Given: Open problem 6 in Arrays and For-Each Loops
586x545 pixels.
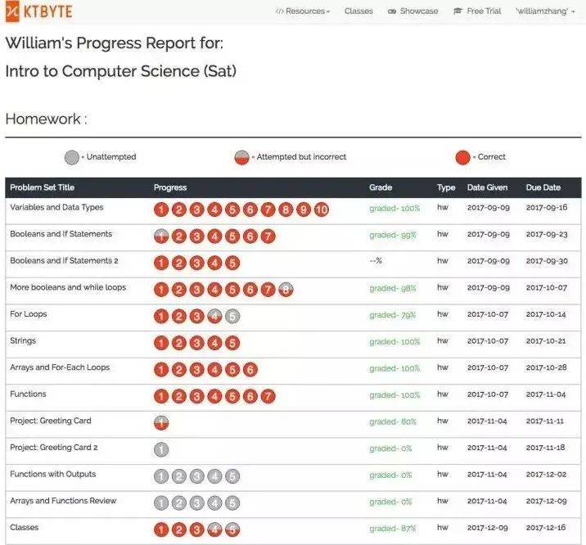Looking at the screenshot, I should 250,370.
